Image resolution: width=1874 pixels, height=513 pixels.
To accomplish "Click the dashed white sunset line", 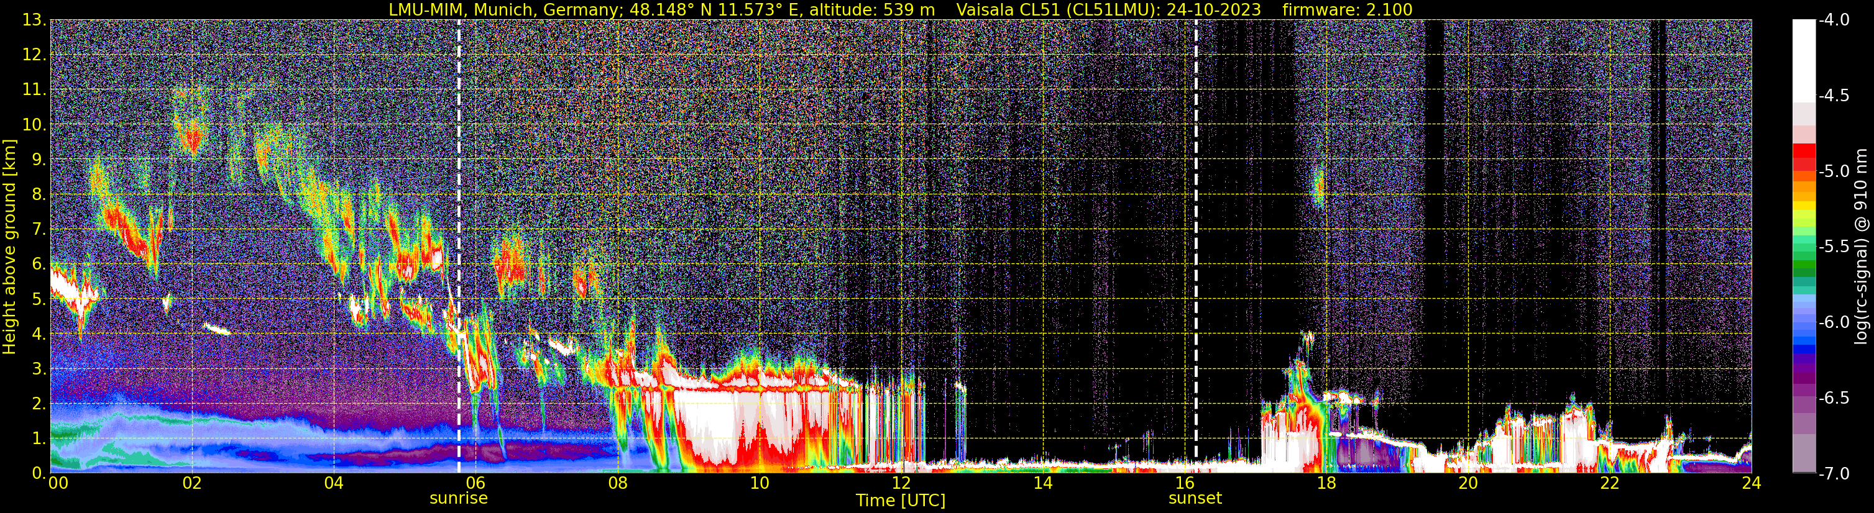I will click(1196, 247).
